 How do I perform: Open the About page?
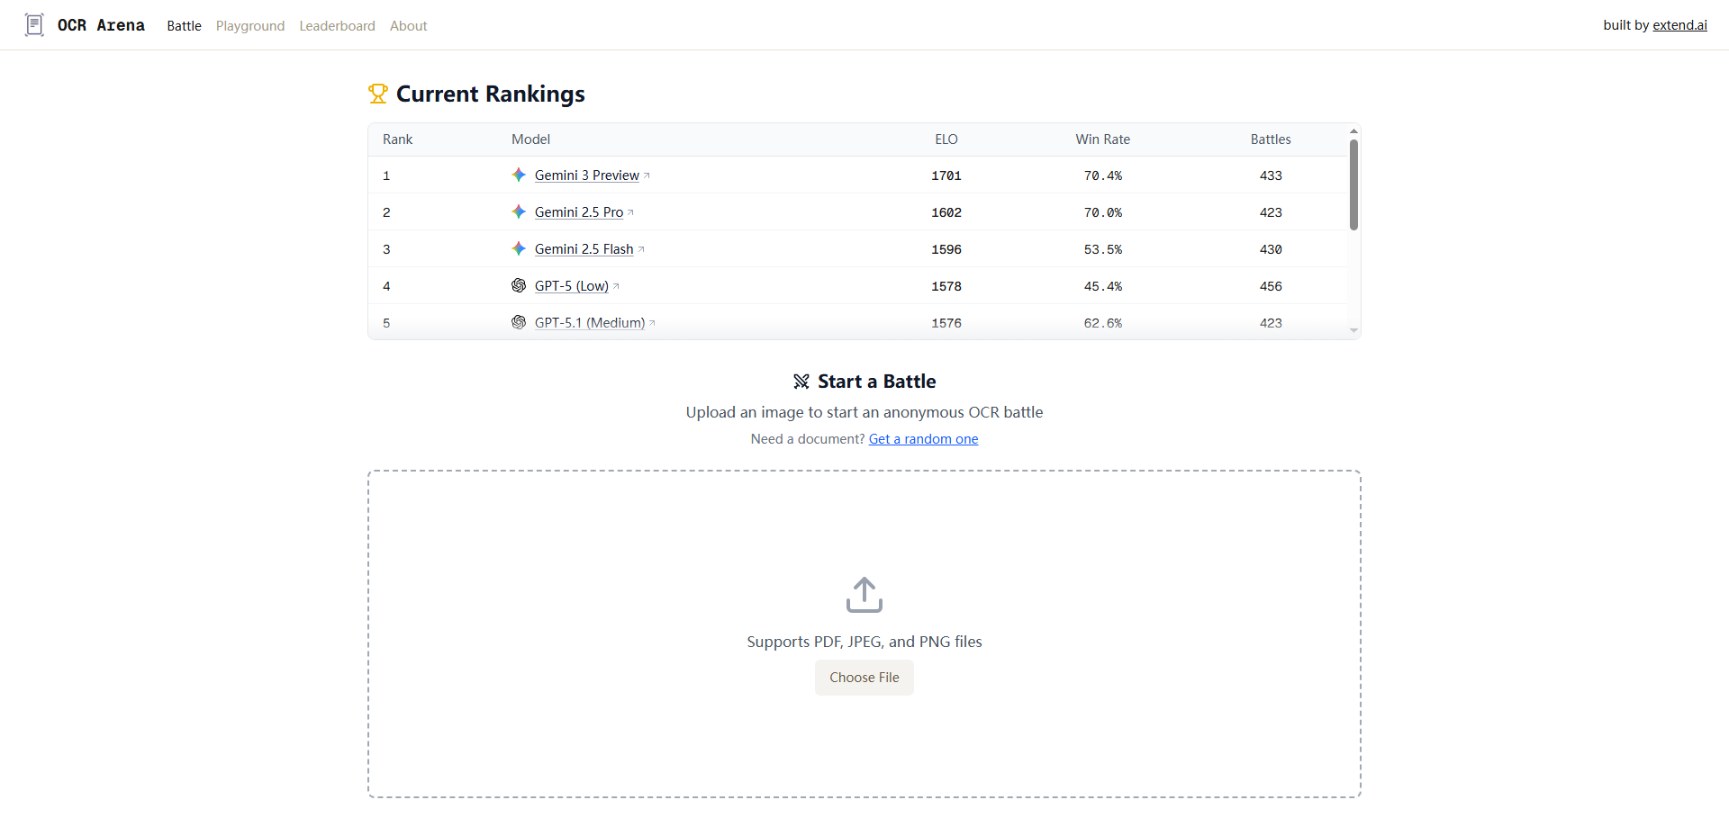(x=408, y=25)
